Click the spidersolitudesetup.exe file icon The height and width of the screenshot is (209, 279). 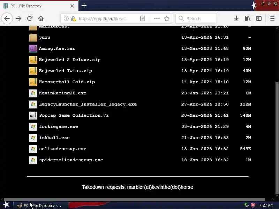click(x=33, y=160)
